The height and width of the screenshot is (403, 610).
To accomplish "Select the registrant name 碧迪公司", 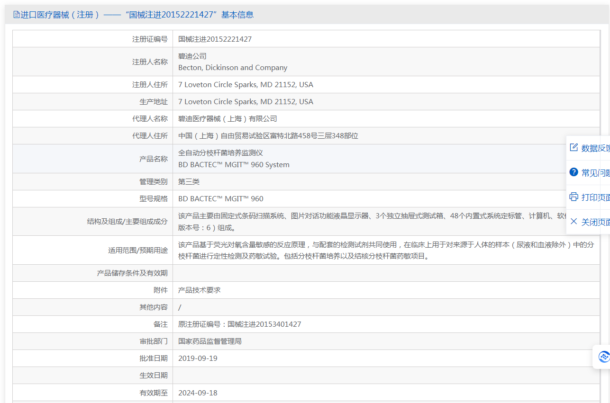I will click(192, 56).
